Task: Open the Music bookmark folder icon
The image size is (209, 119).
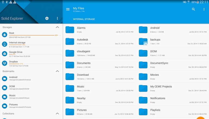Action: click(x=5, y=97)
